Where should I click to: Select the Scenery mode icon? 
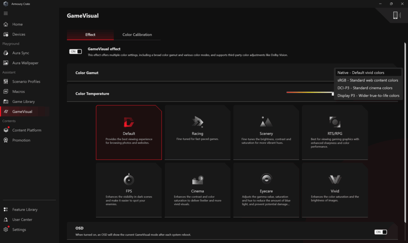[x=266, y=121]
